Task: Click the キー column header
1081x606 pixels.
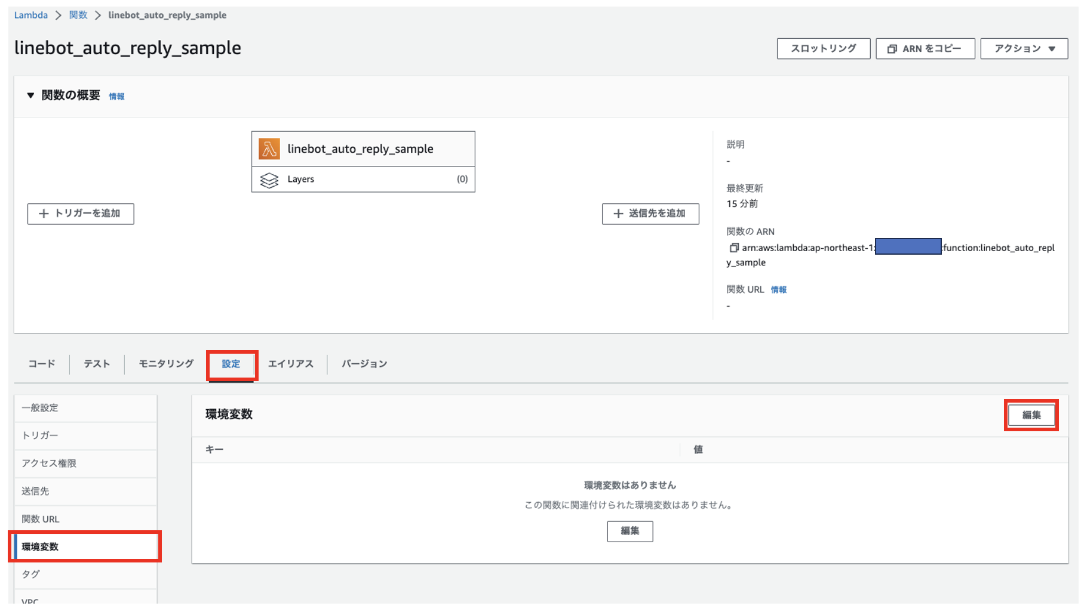Action: point(214,450)
